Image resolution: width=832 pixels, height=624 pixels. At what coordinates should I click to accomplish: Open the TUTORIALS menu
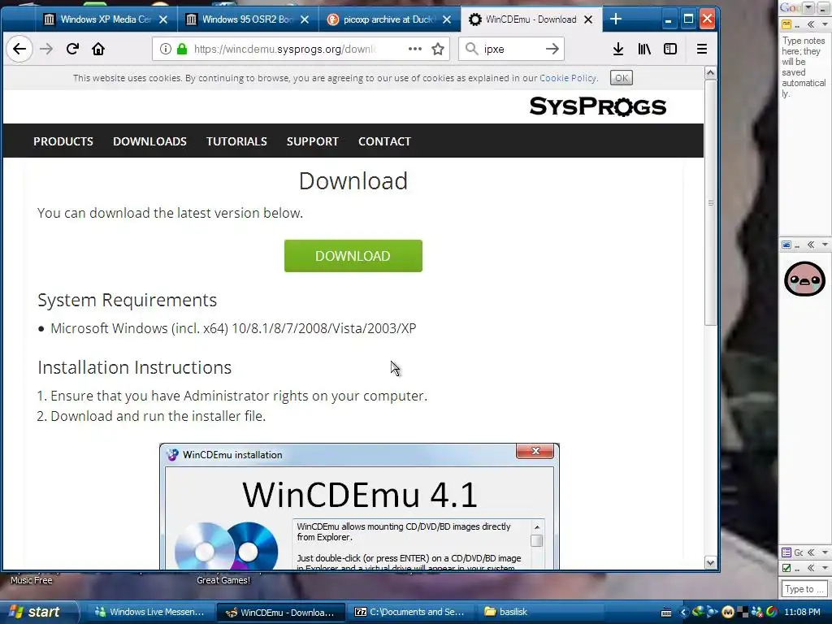[x=236, y=141]
